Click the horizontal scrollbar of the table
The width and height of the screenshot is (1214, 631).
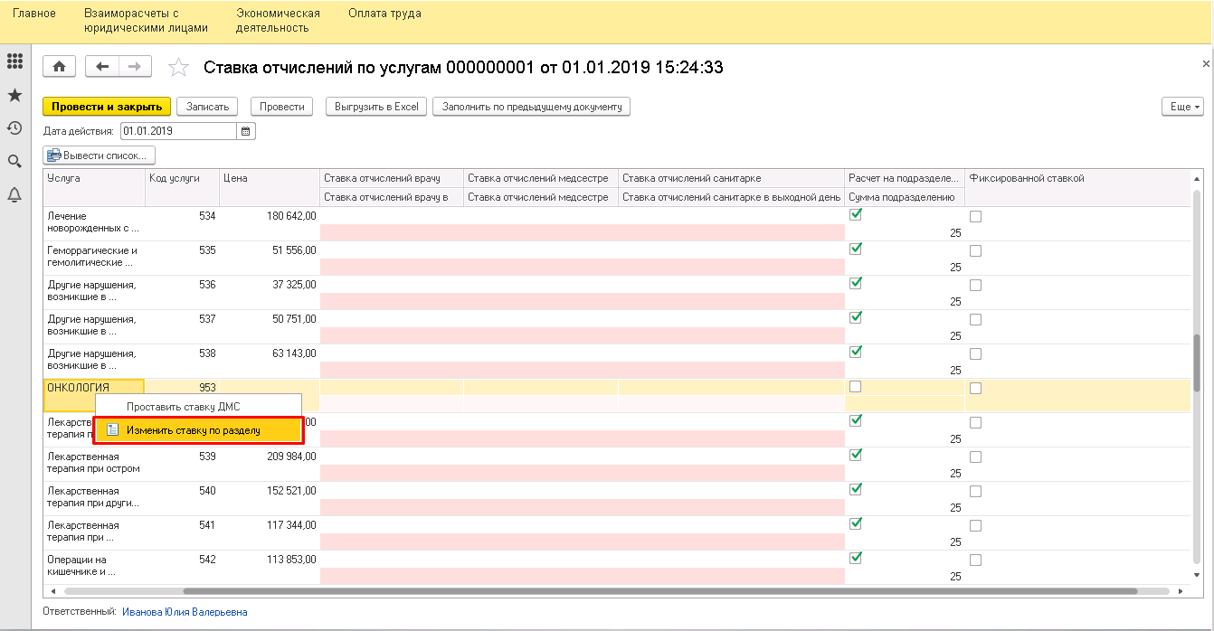(x=660, y=591)
